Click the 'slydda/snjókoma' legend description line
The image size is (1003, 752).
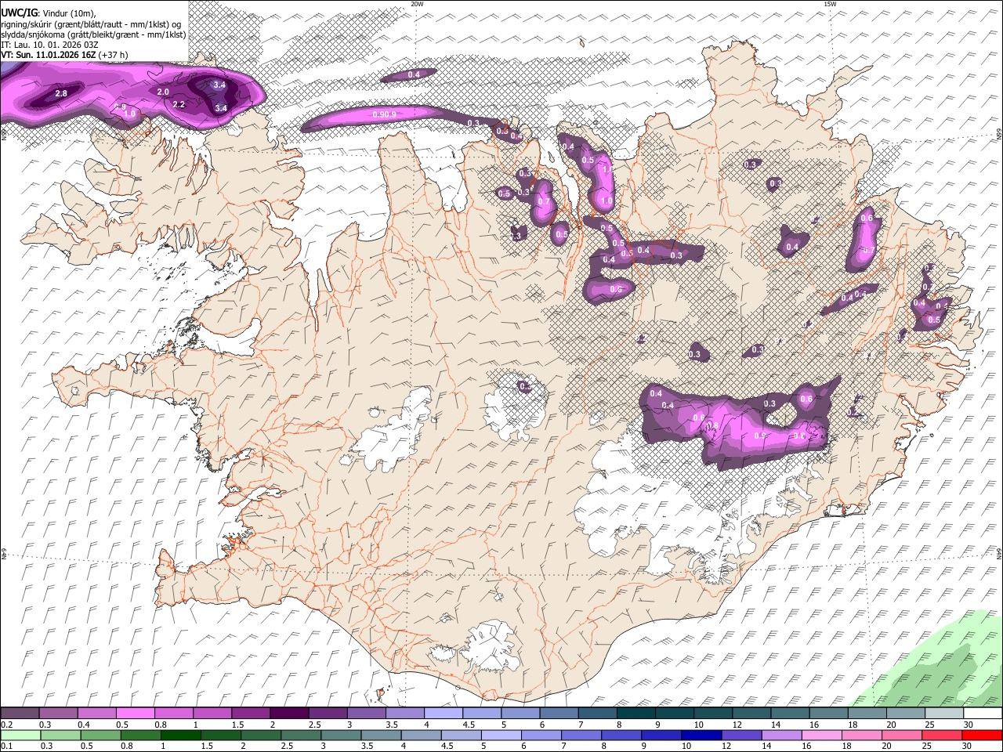point(94,34)
